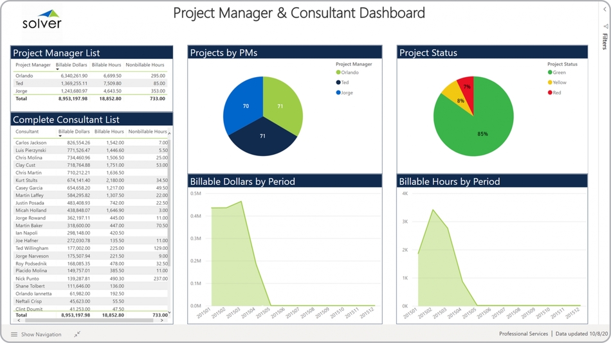Click the collapse arrows icon in bottom bar
Viewport: 611px width, 343px height.
pos(77,335)
